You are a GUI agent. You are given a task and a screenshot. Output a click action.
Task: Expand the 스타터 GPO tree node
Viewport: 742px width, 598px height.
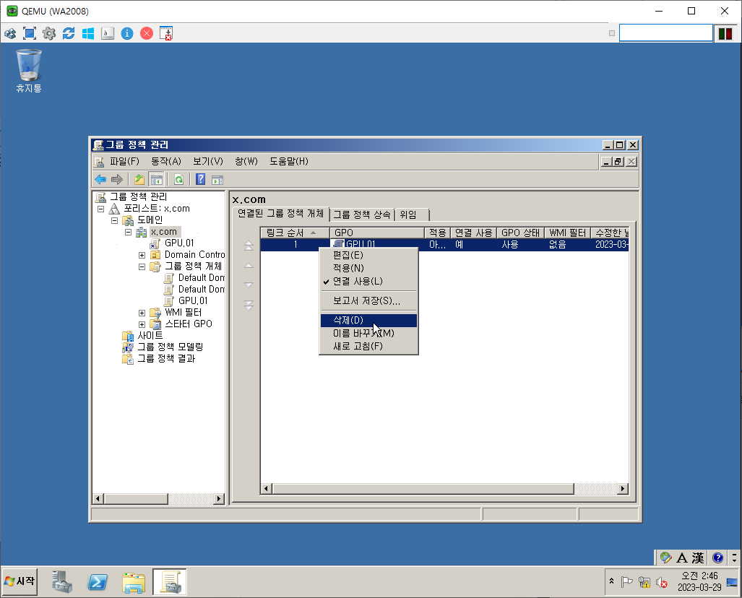click(x=142, y=324)
